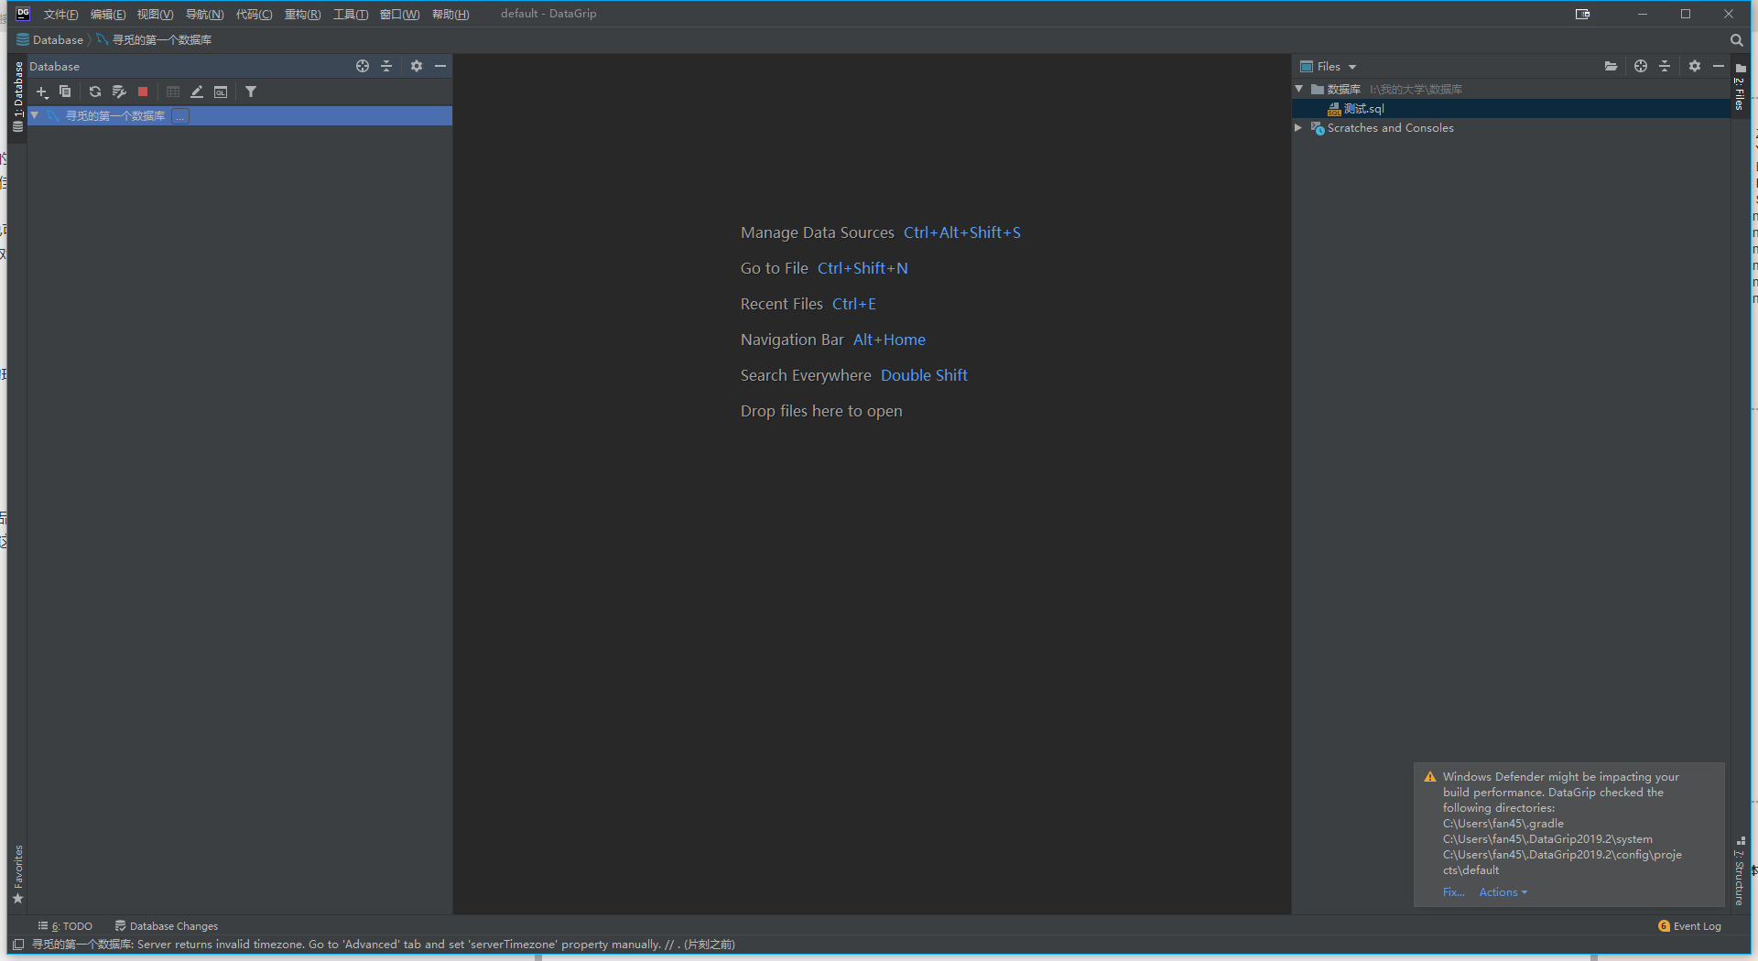
Task: Refresh the database tree
Action: pyautogui.click(x=95, y=92)
